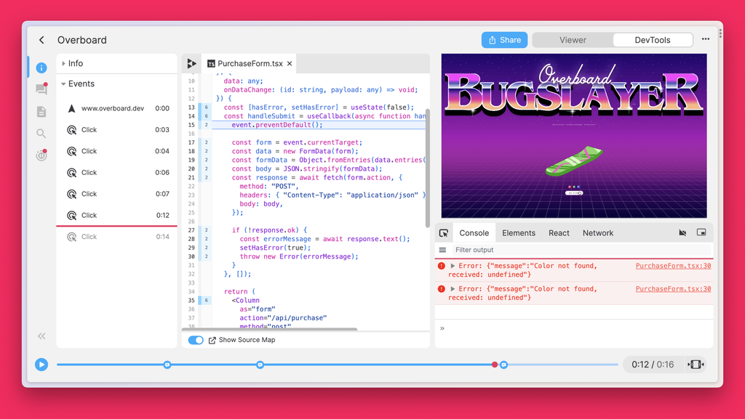Screen dimensions: 745x419
Task: Open the console filter menu hamburger icon
Action: pos(442,250)
